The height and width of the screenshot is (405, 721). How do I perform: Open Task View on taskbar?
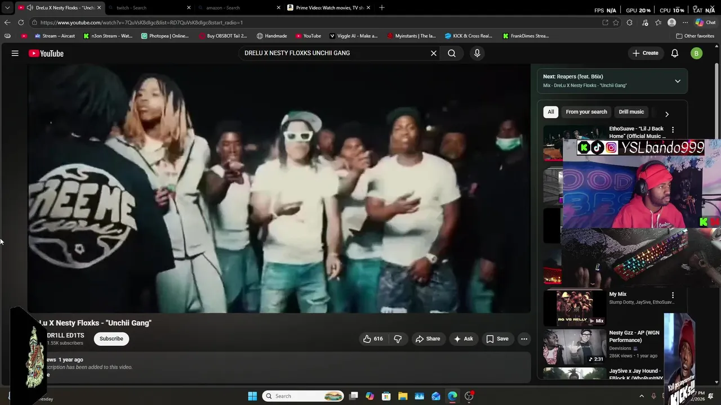[x=354, y=396]
